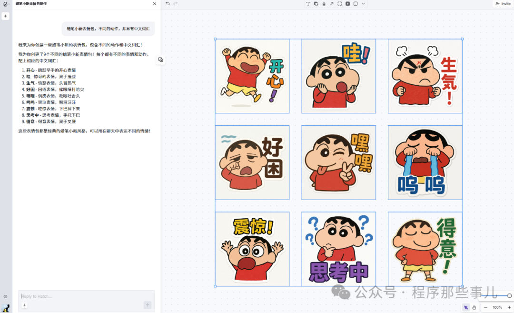Screen dimensions: 514x313
Task: Open the Hatch logo menu
Action: click(5, 4)
